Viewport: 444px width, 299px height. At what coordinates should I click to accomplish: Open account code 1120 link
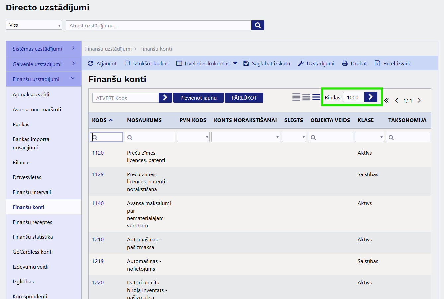tap(98, 153)
